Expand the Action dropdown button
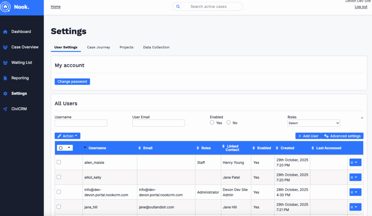This screenshot has width=372, height=216. (x=67, y=136)
